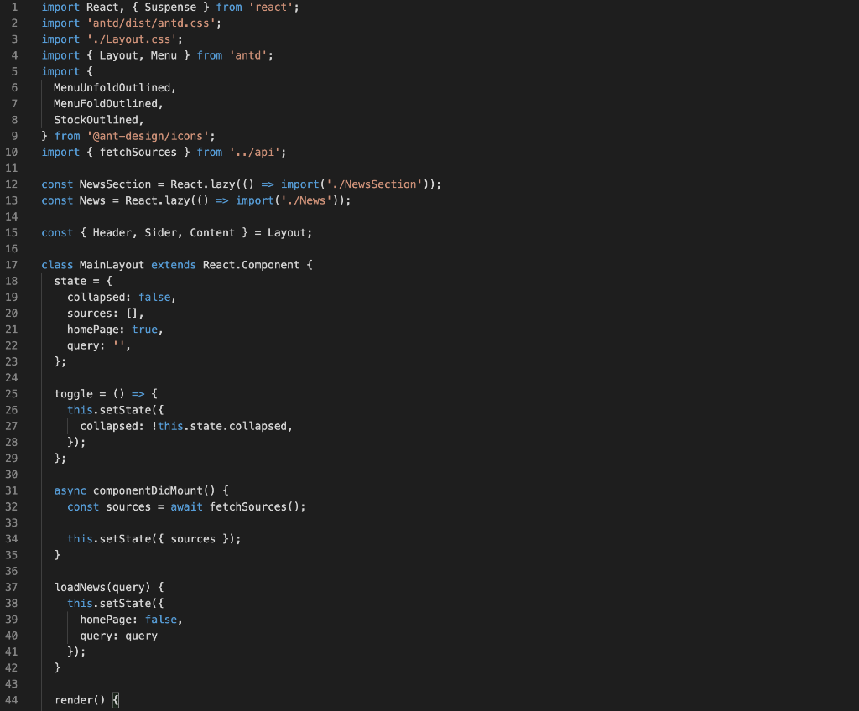Click the 'Menu' identifier on line 4
Screen dimensions: 859x711
click(x=164, y=54)
